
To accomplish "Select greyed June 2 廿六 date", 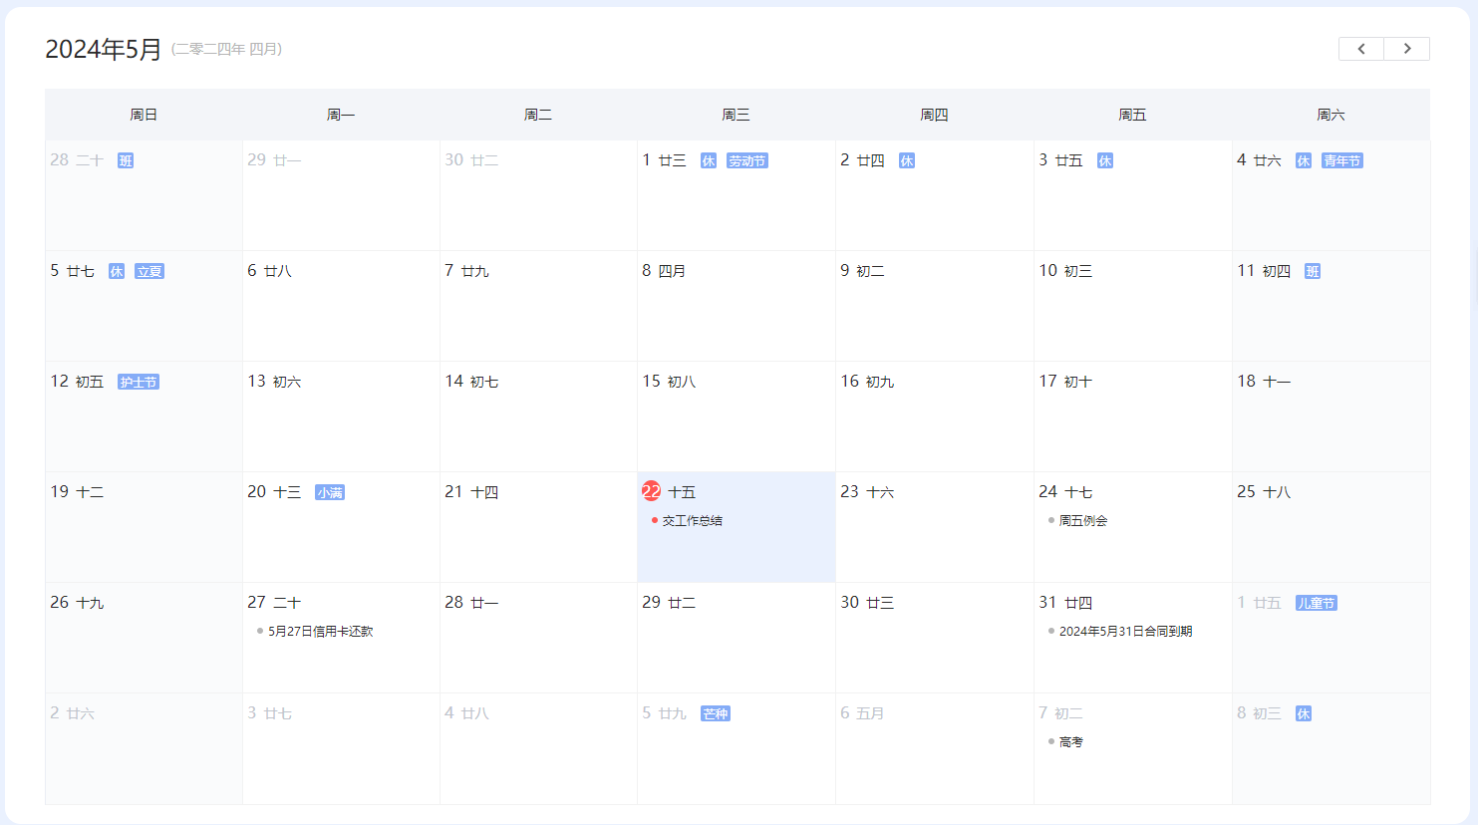I will (144, 748).
